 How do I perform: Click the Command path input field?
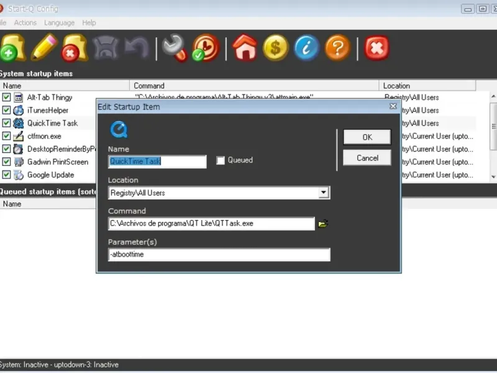click(x=211, y=224)
